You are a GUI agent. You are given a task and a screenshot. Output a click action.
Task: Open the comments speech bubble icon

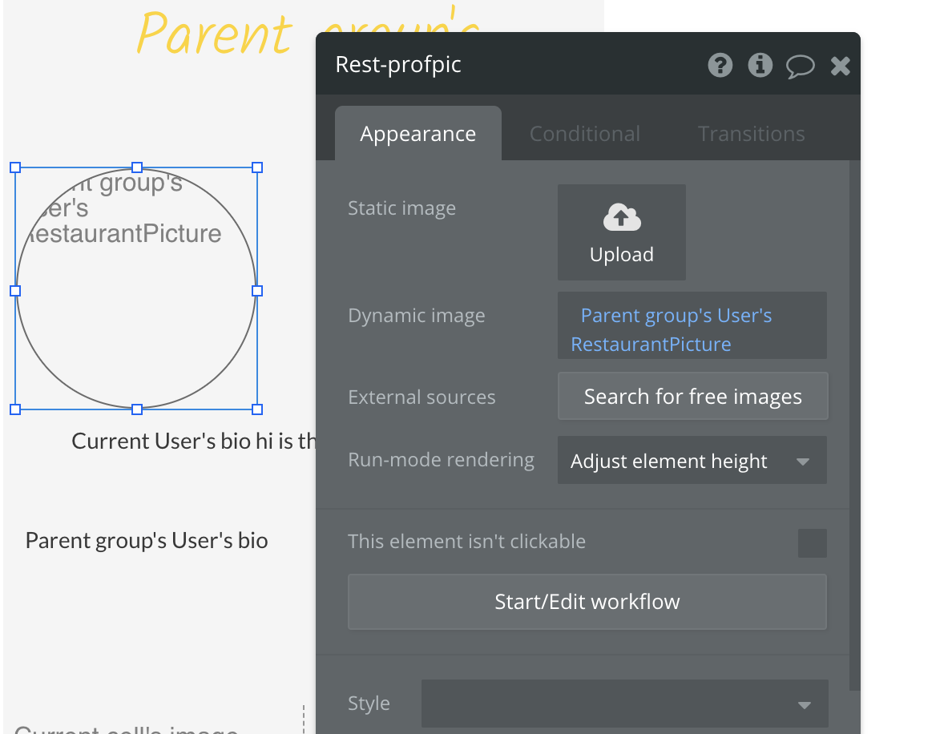tap(800, 66)
